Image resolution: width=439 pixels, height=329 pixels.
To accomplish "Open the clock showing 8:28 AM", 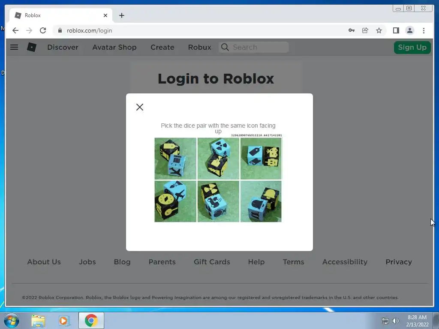I will pyautogui.click(x=417, y=321).
